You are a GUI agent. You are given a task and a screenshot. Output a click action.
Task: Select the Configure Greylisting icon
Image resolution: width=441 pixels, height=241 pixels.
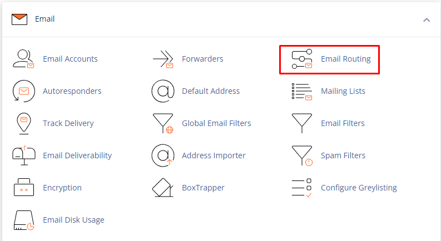pyautogui.click(x=302, y=188)
